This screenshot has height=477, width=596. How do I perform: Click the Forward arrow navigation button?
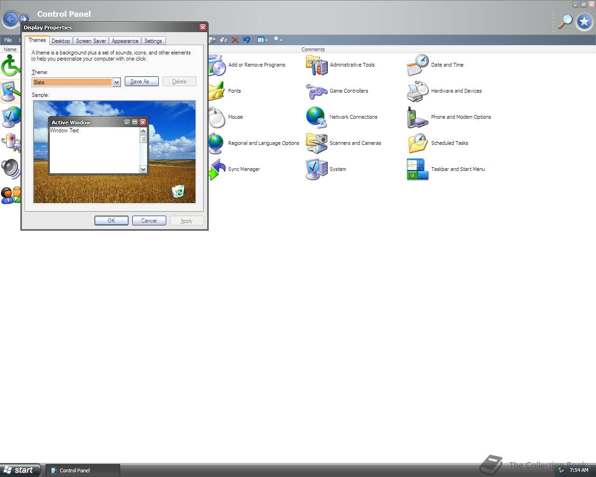coord(24,20)
